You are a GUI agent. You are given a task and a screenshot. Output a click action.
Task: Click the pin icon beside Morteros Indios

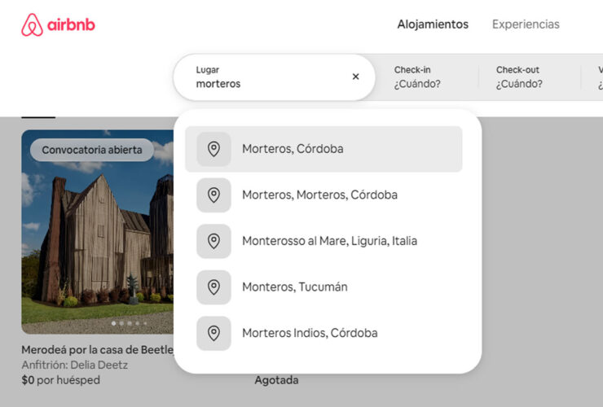[x=213, y=333]
